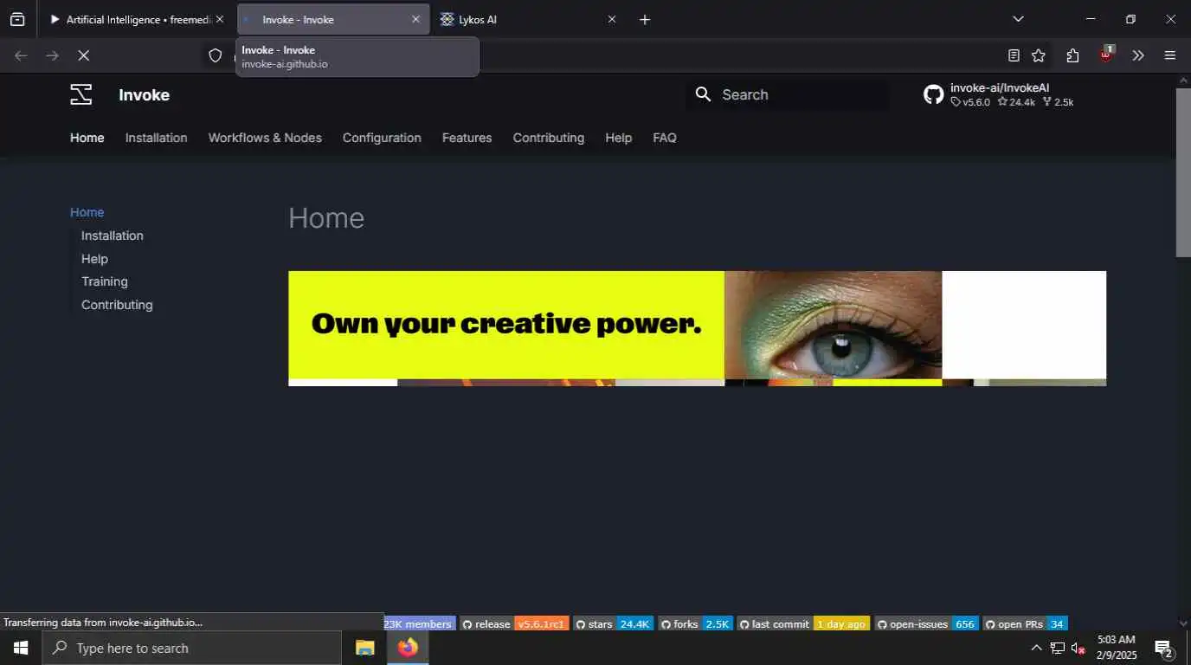This screenshot has width=1191, height=665.
Task: Open the Firefox application menu
Action: (x=1170, y=55)
